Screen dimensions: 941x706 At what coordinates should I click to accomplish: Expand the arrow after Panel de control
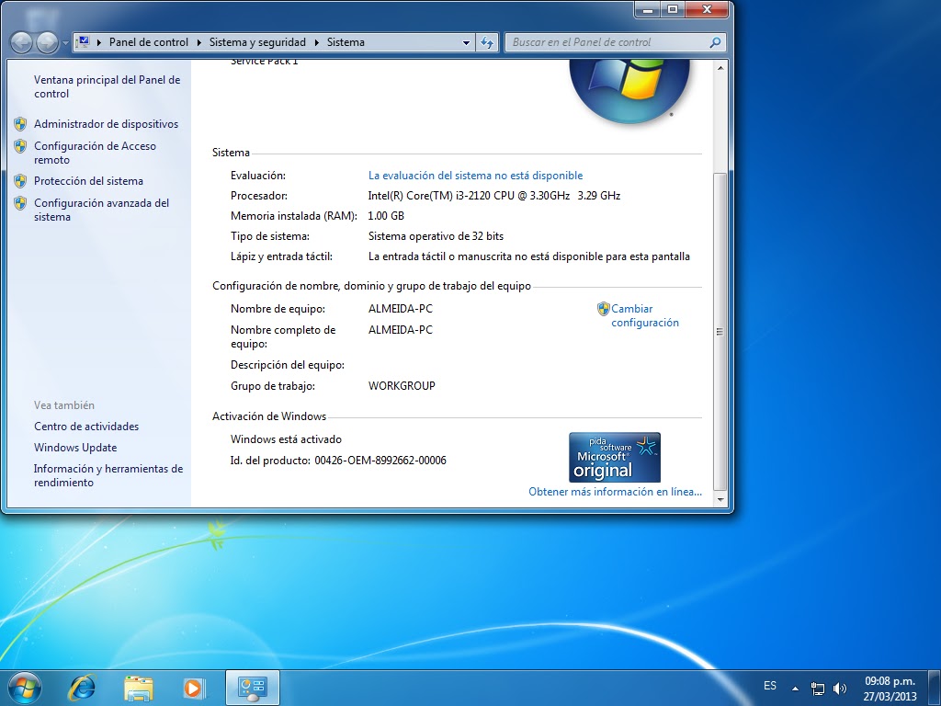click(x=199, y=42)
